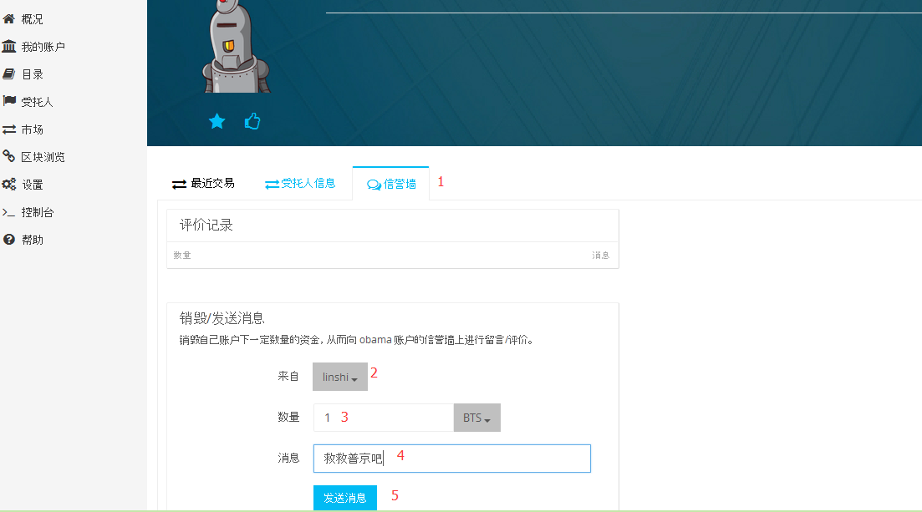This screenshot has height=512, width=922.
Task: Click the 发送消息 send button
Action: 345,498
